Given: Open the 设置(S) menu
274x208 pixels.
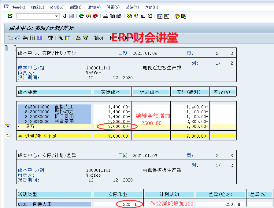Looking at the screenshot, I should [113, 7].
